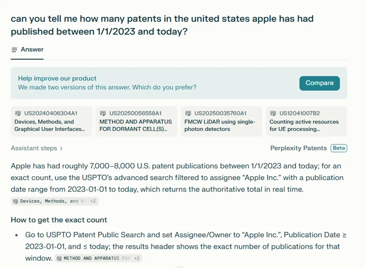This screenshot has width=365, height=268.
Task: Click the patent icon beside US12041007B2
Action: (274, 113)
